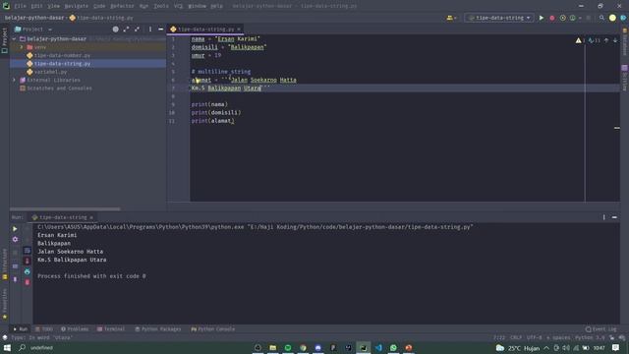Open the Problems tool window
Screen dimensions: 629x354
coord(75,329)
